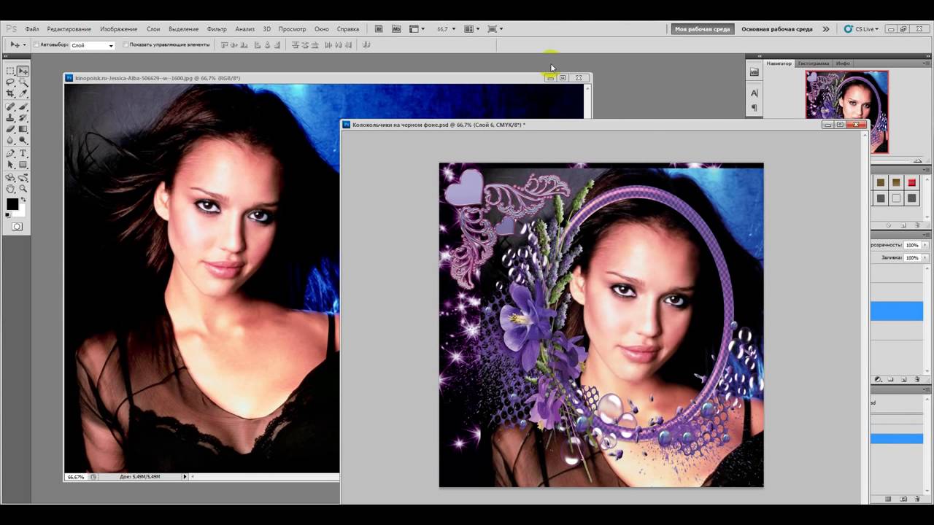This screenshot has width=934, height=525.
Task: Open the Файл menu
Action: click(x=32, y=29)
